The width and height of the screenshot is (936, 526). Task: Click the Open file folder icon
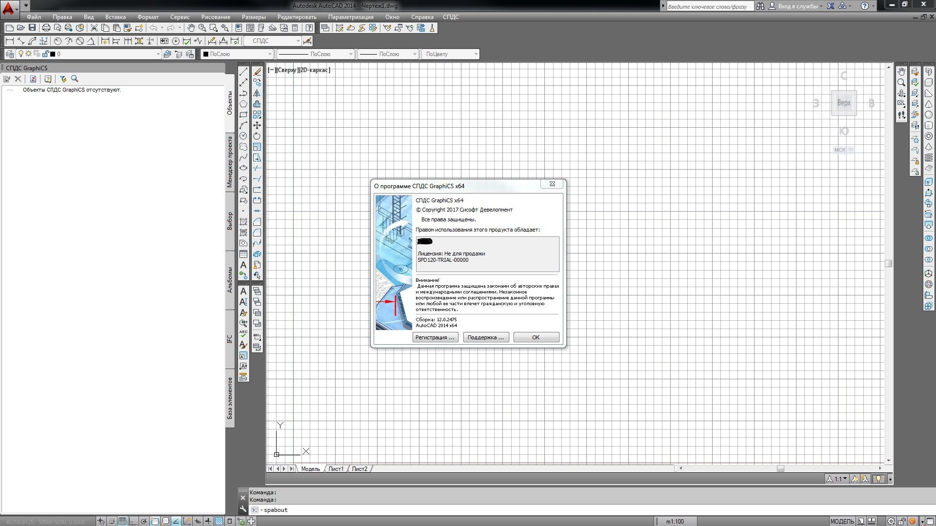pyautogui.click(x=20, y=28)
